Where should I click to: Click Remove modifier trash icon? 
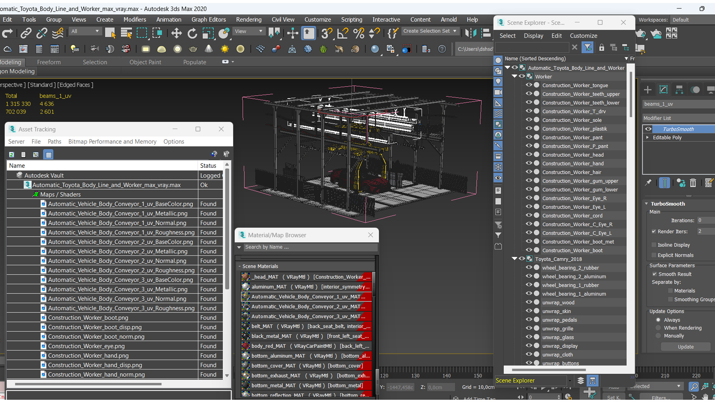click(x=693, y=183)
